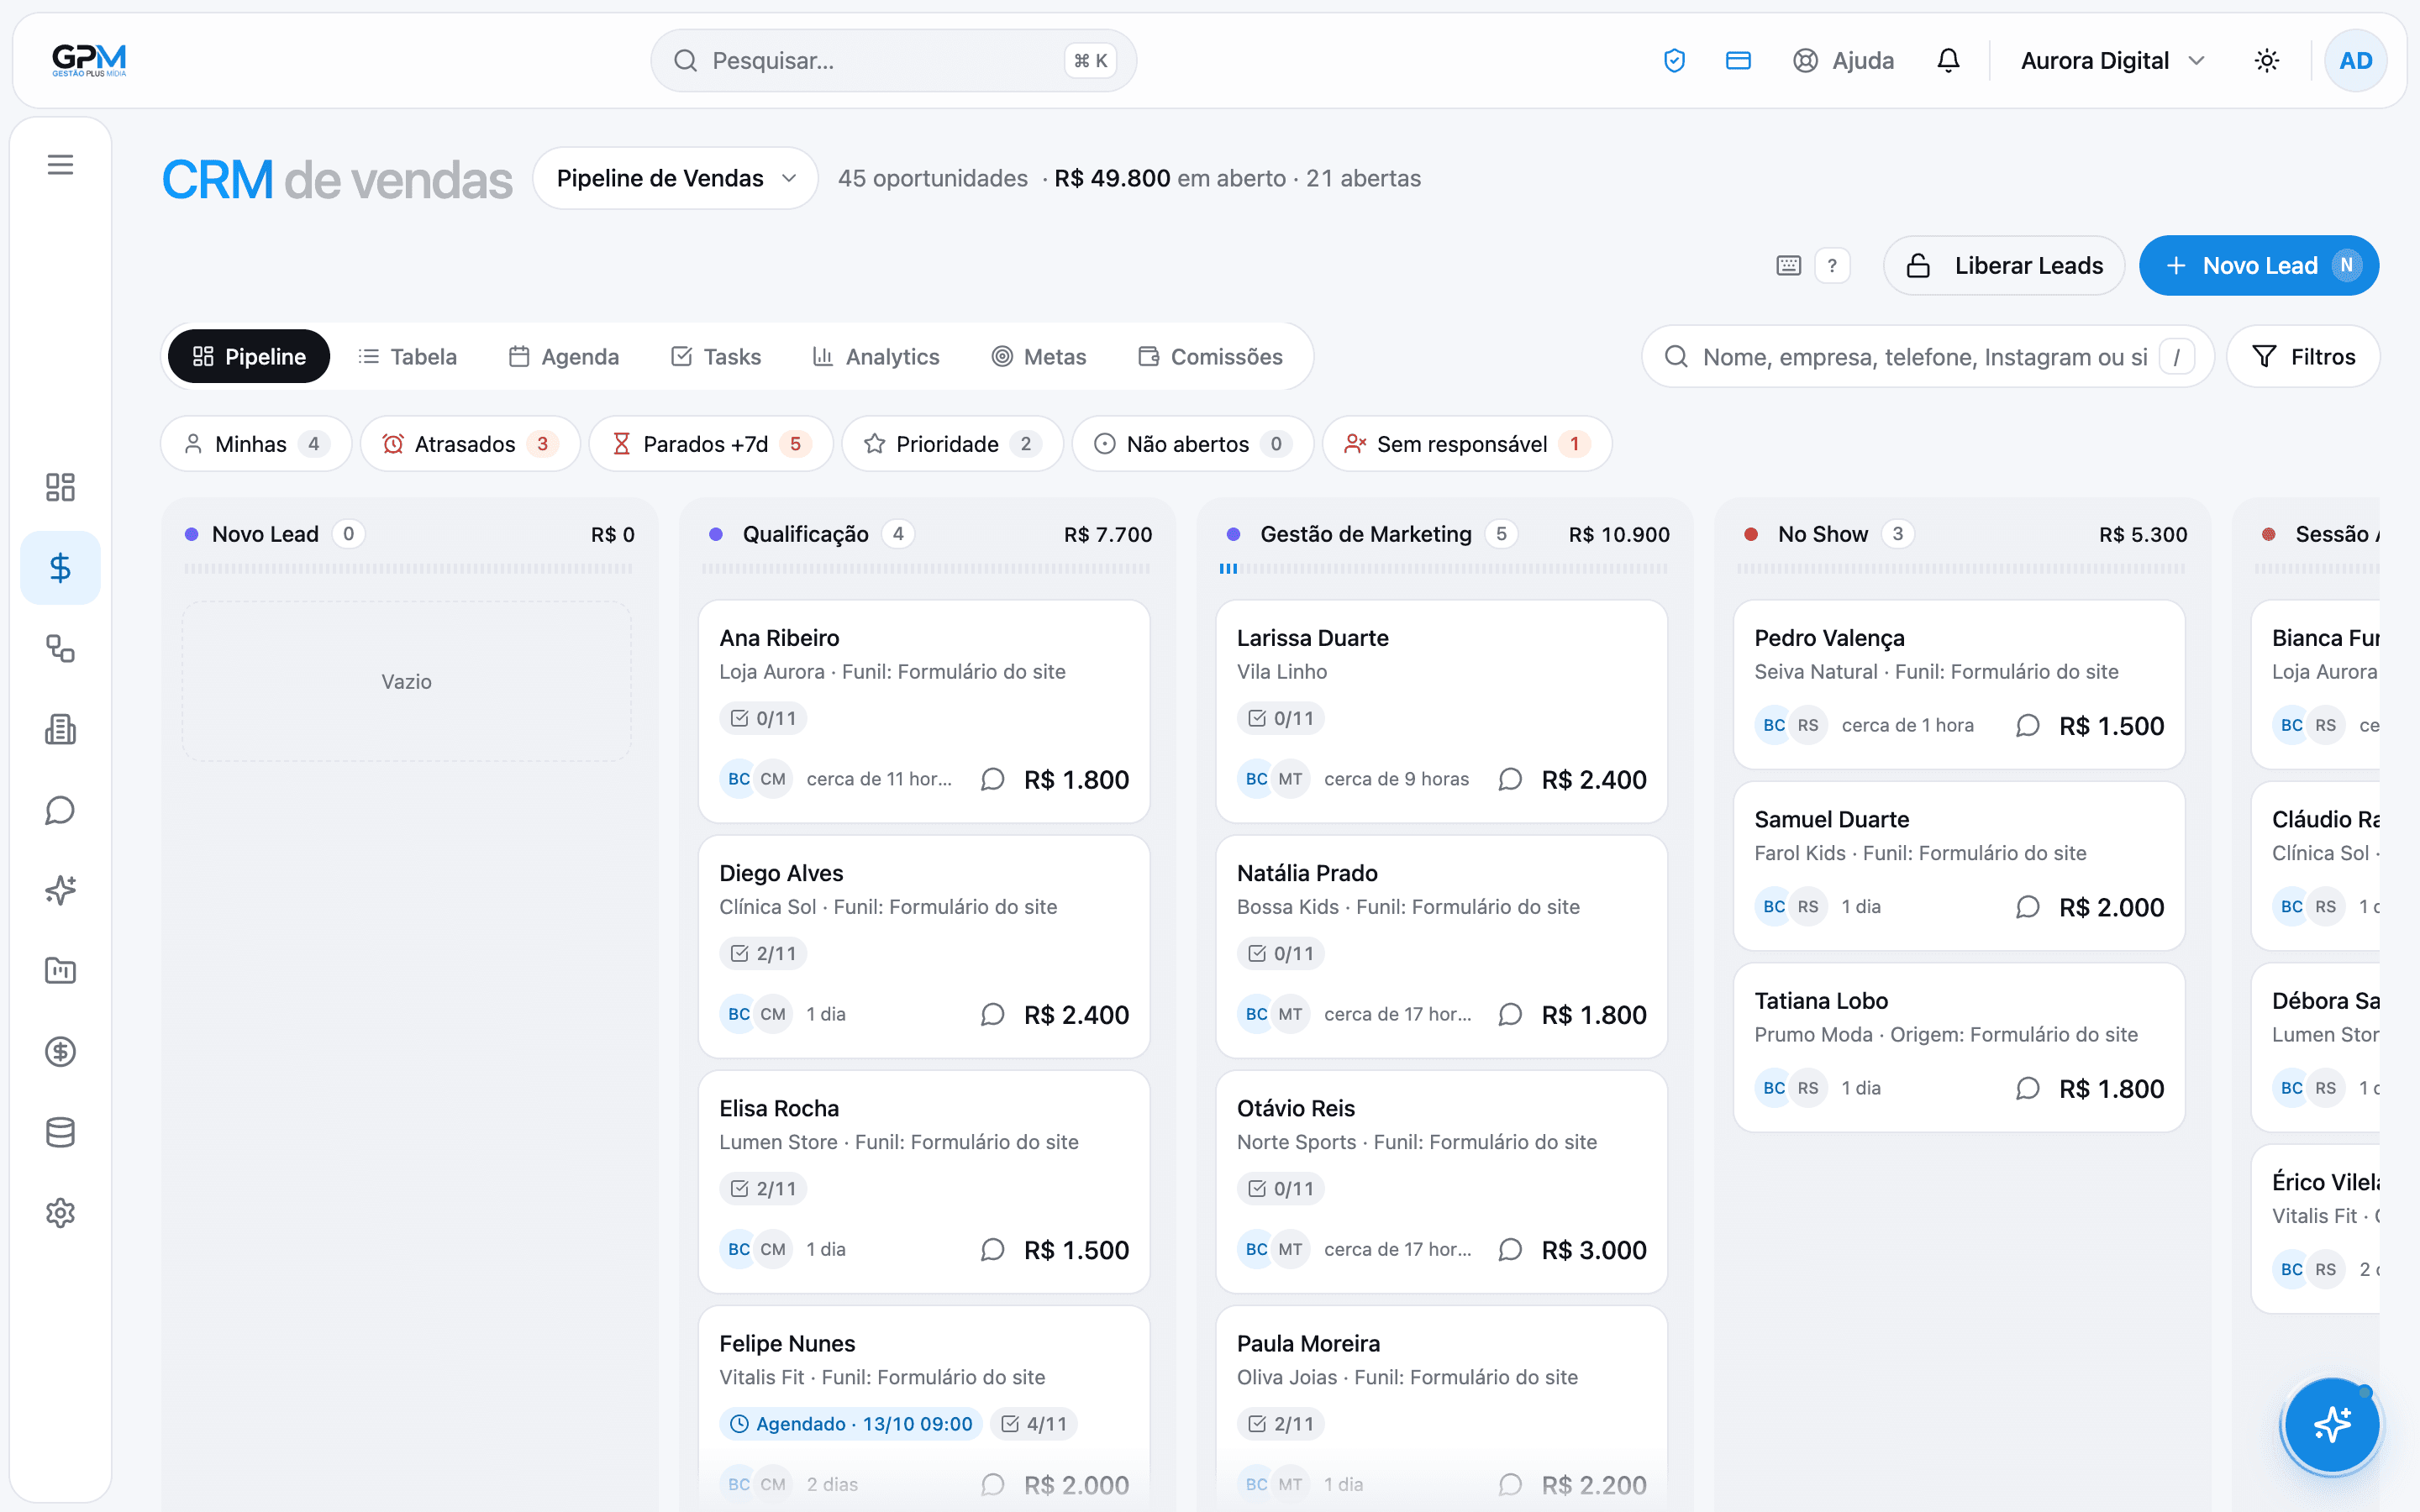
Task: Focus the global Pesquisar search field
Action: 893,61
